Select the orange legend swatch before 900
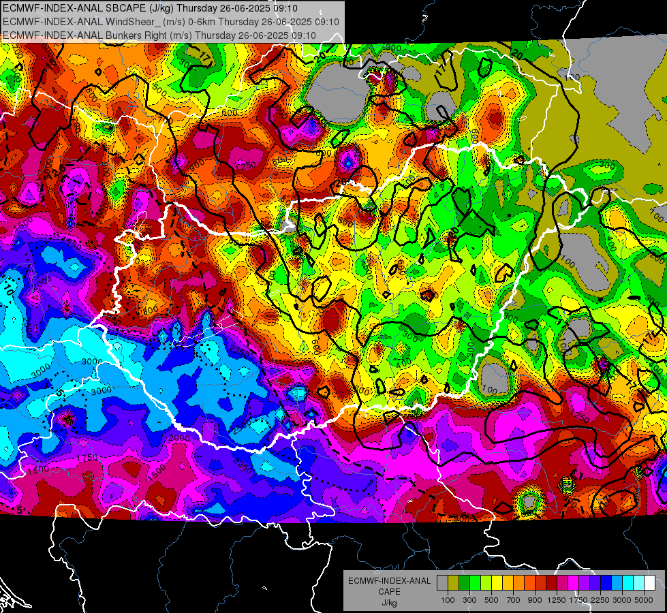667x613 pixels. [518, 582]
